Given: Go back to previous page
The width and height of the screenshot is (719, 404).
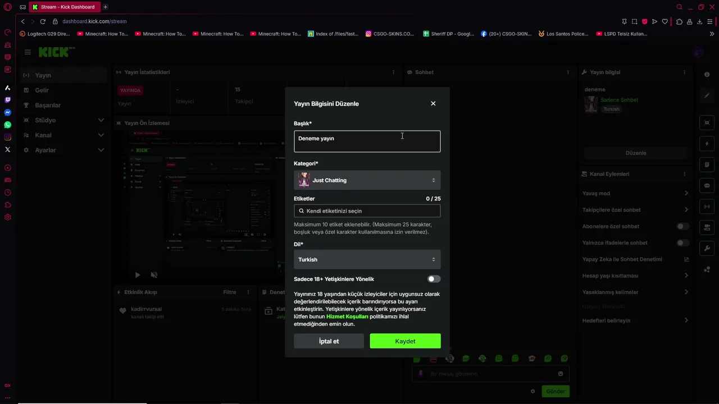Looking at the screenshot, I should tap(22, 21).
